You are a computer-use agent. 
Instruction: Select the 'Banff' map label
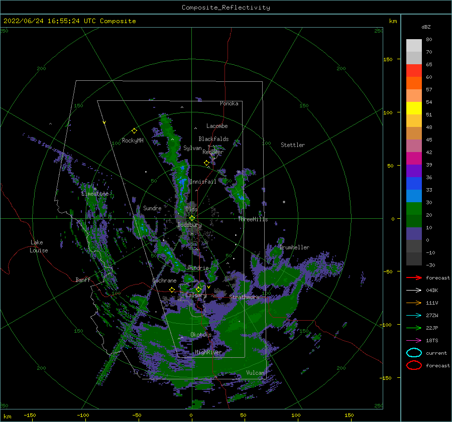(83, 279)
